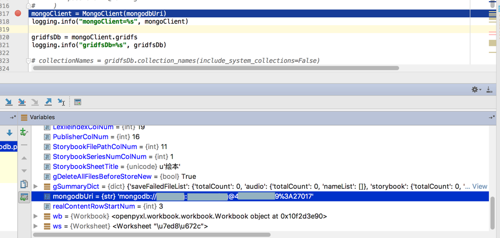This screenshot has width=500, height=238.
Task: Click the Variables panel horizontal scrollbar
Action: click(x=152, y=234)
